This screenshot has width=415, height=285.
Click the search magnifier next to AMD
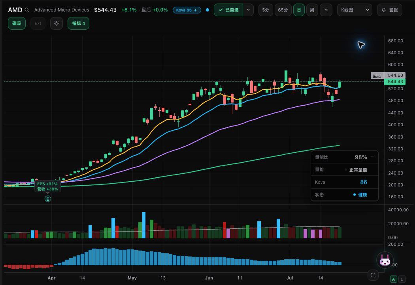pos(27,10)
